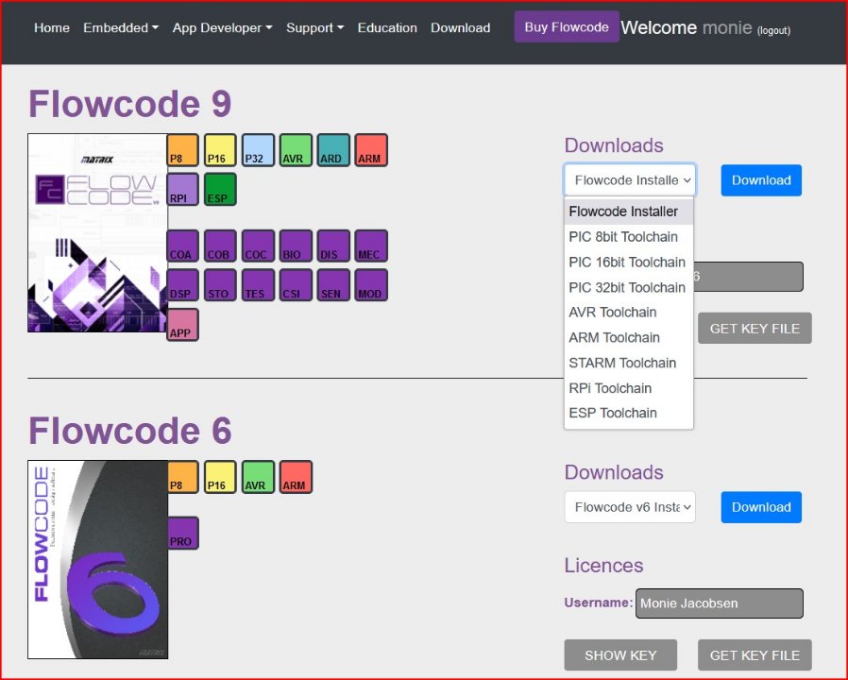The height and width of the screenshot is (680, 848).
Task: Choose STARM Toolchain option
Action: pos(628,363)
